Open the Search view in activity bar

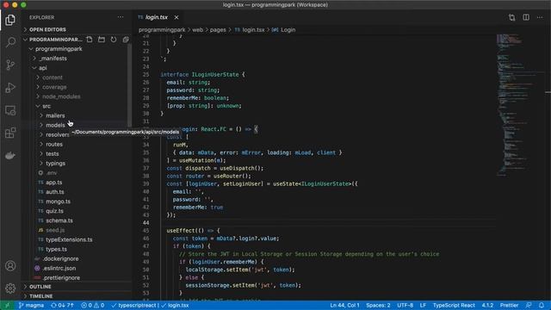click(10, 42)
